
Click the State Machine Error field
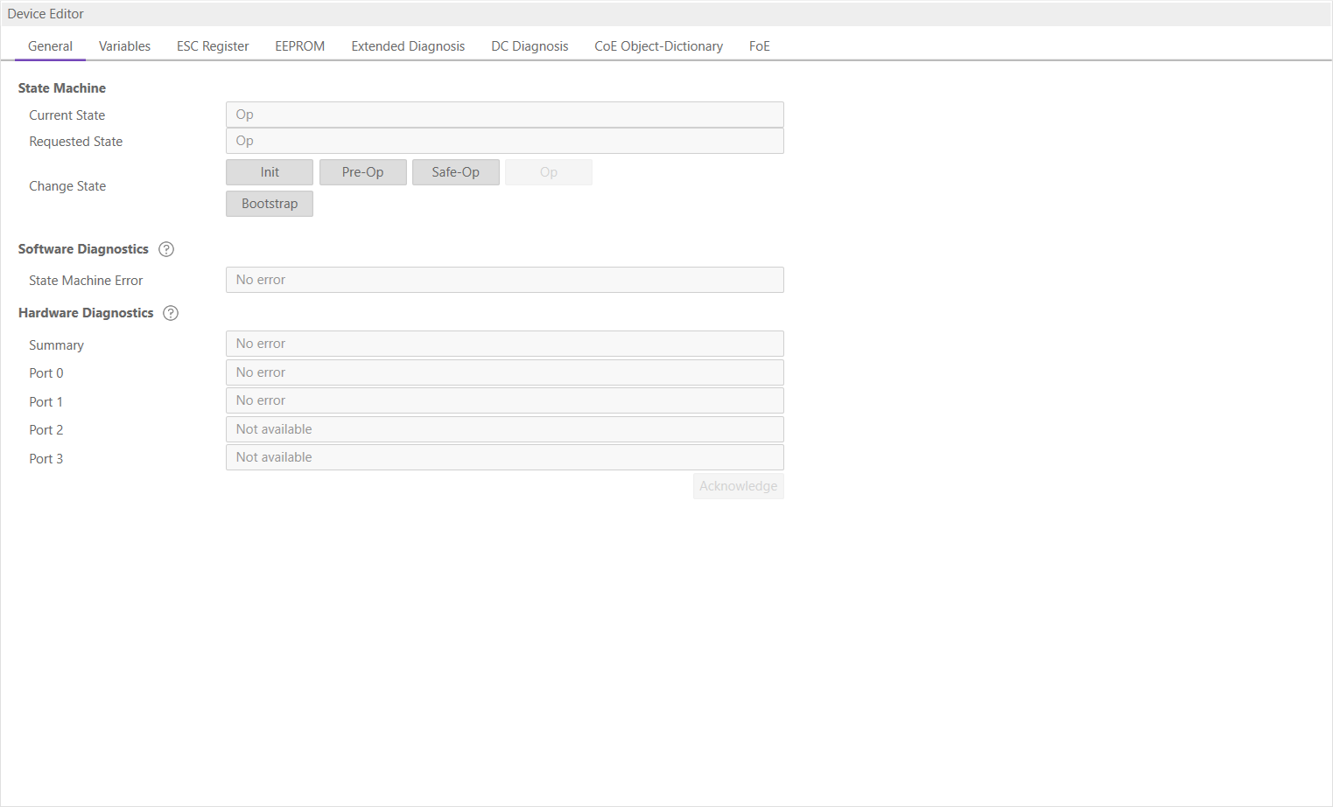coord(504,280)
